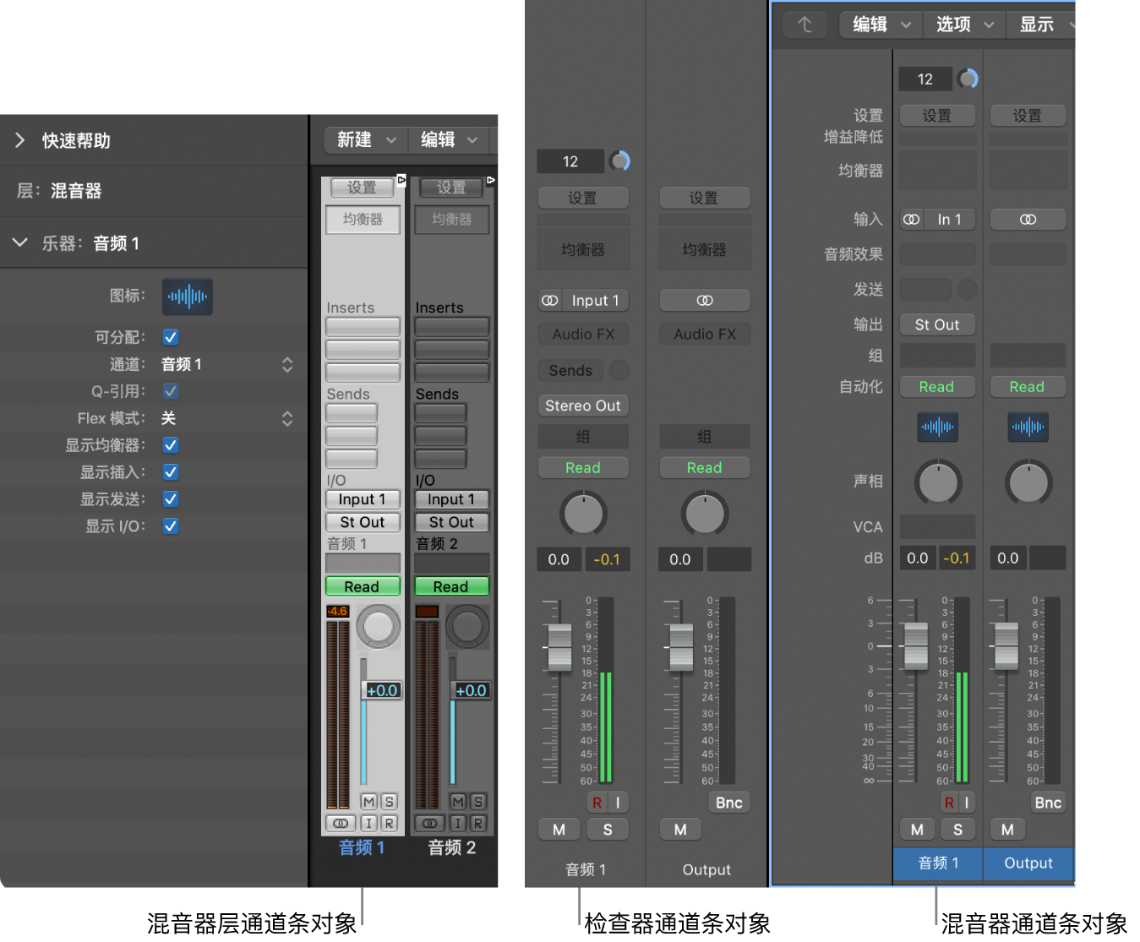Open the 选项 menu in the mixer

[x=963, y=25]
